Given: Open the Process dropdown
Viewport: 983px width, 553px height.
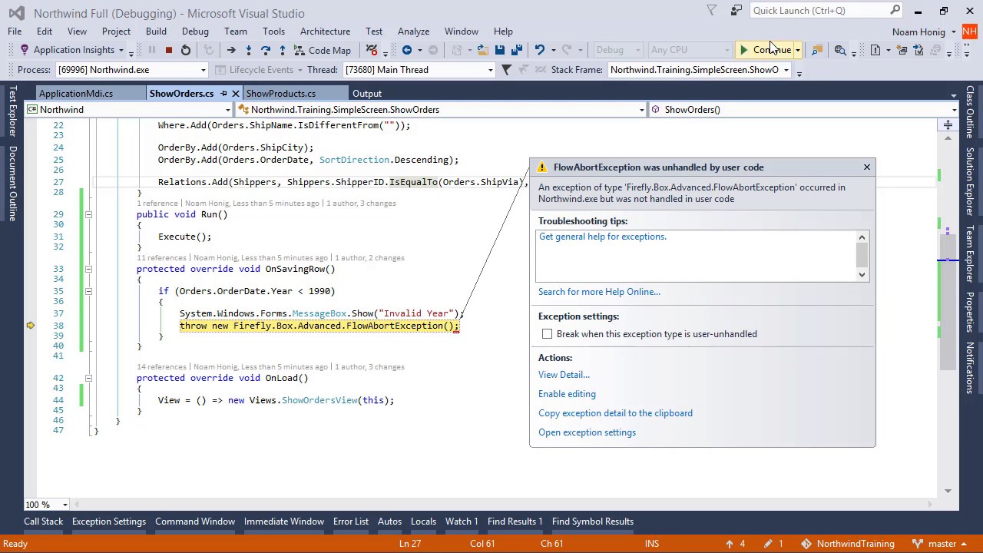Looking at the screenshot, I should (203, 70).
